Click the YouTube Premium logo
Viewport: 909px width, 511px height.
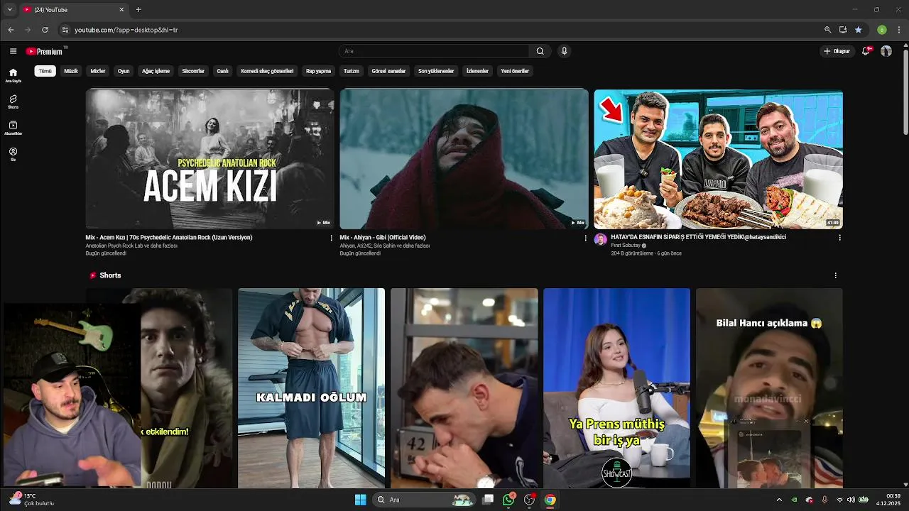click(x=45, y=51)
